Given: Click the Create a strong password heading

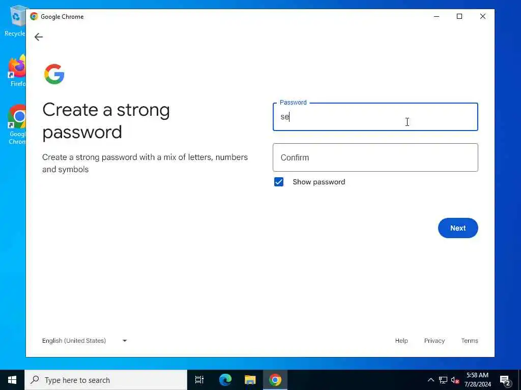Looking at the screenshot, I should point(106,121).
